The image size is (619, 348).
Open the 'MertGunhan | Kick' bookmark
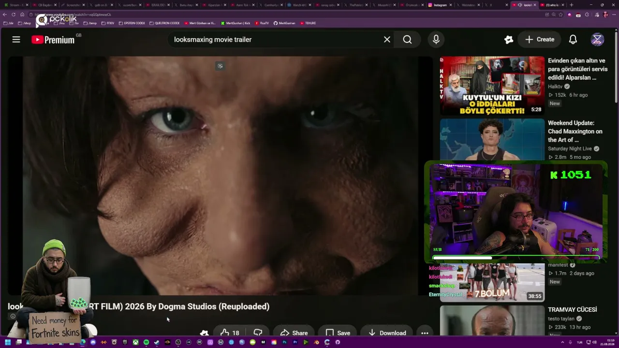(x=236, y=23)
